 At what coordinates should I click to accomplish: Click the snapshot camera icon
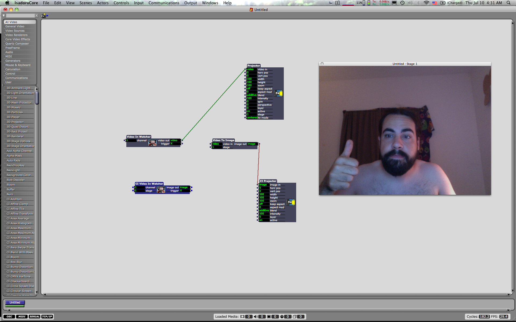click(43, 16)
